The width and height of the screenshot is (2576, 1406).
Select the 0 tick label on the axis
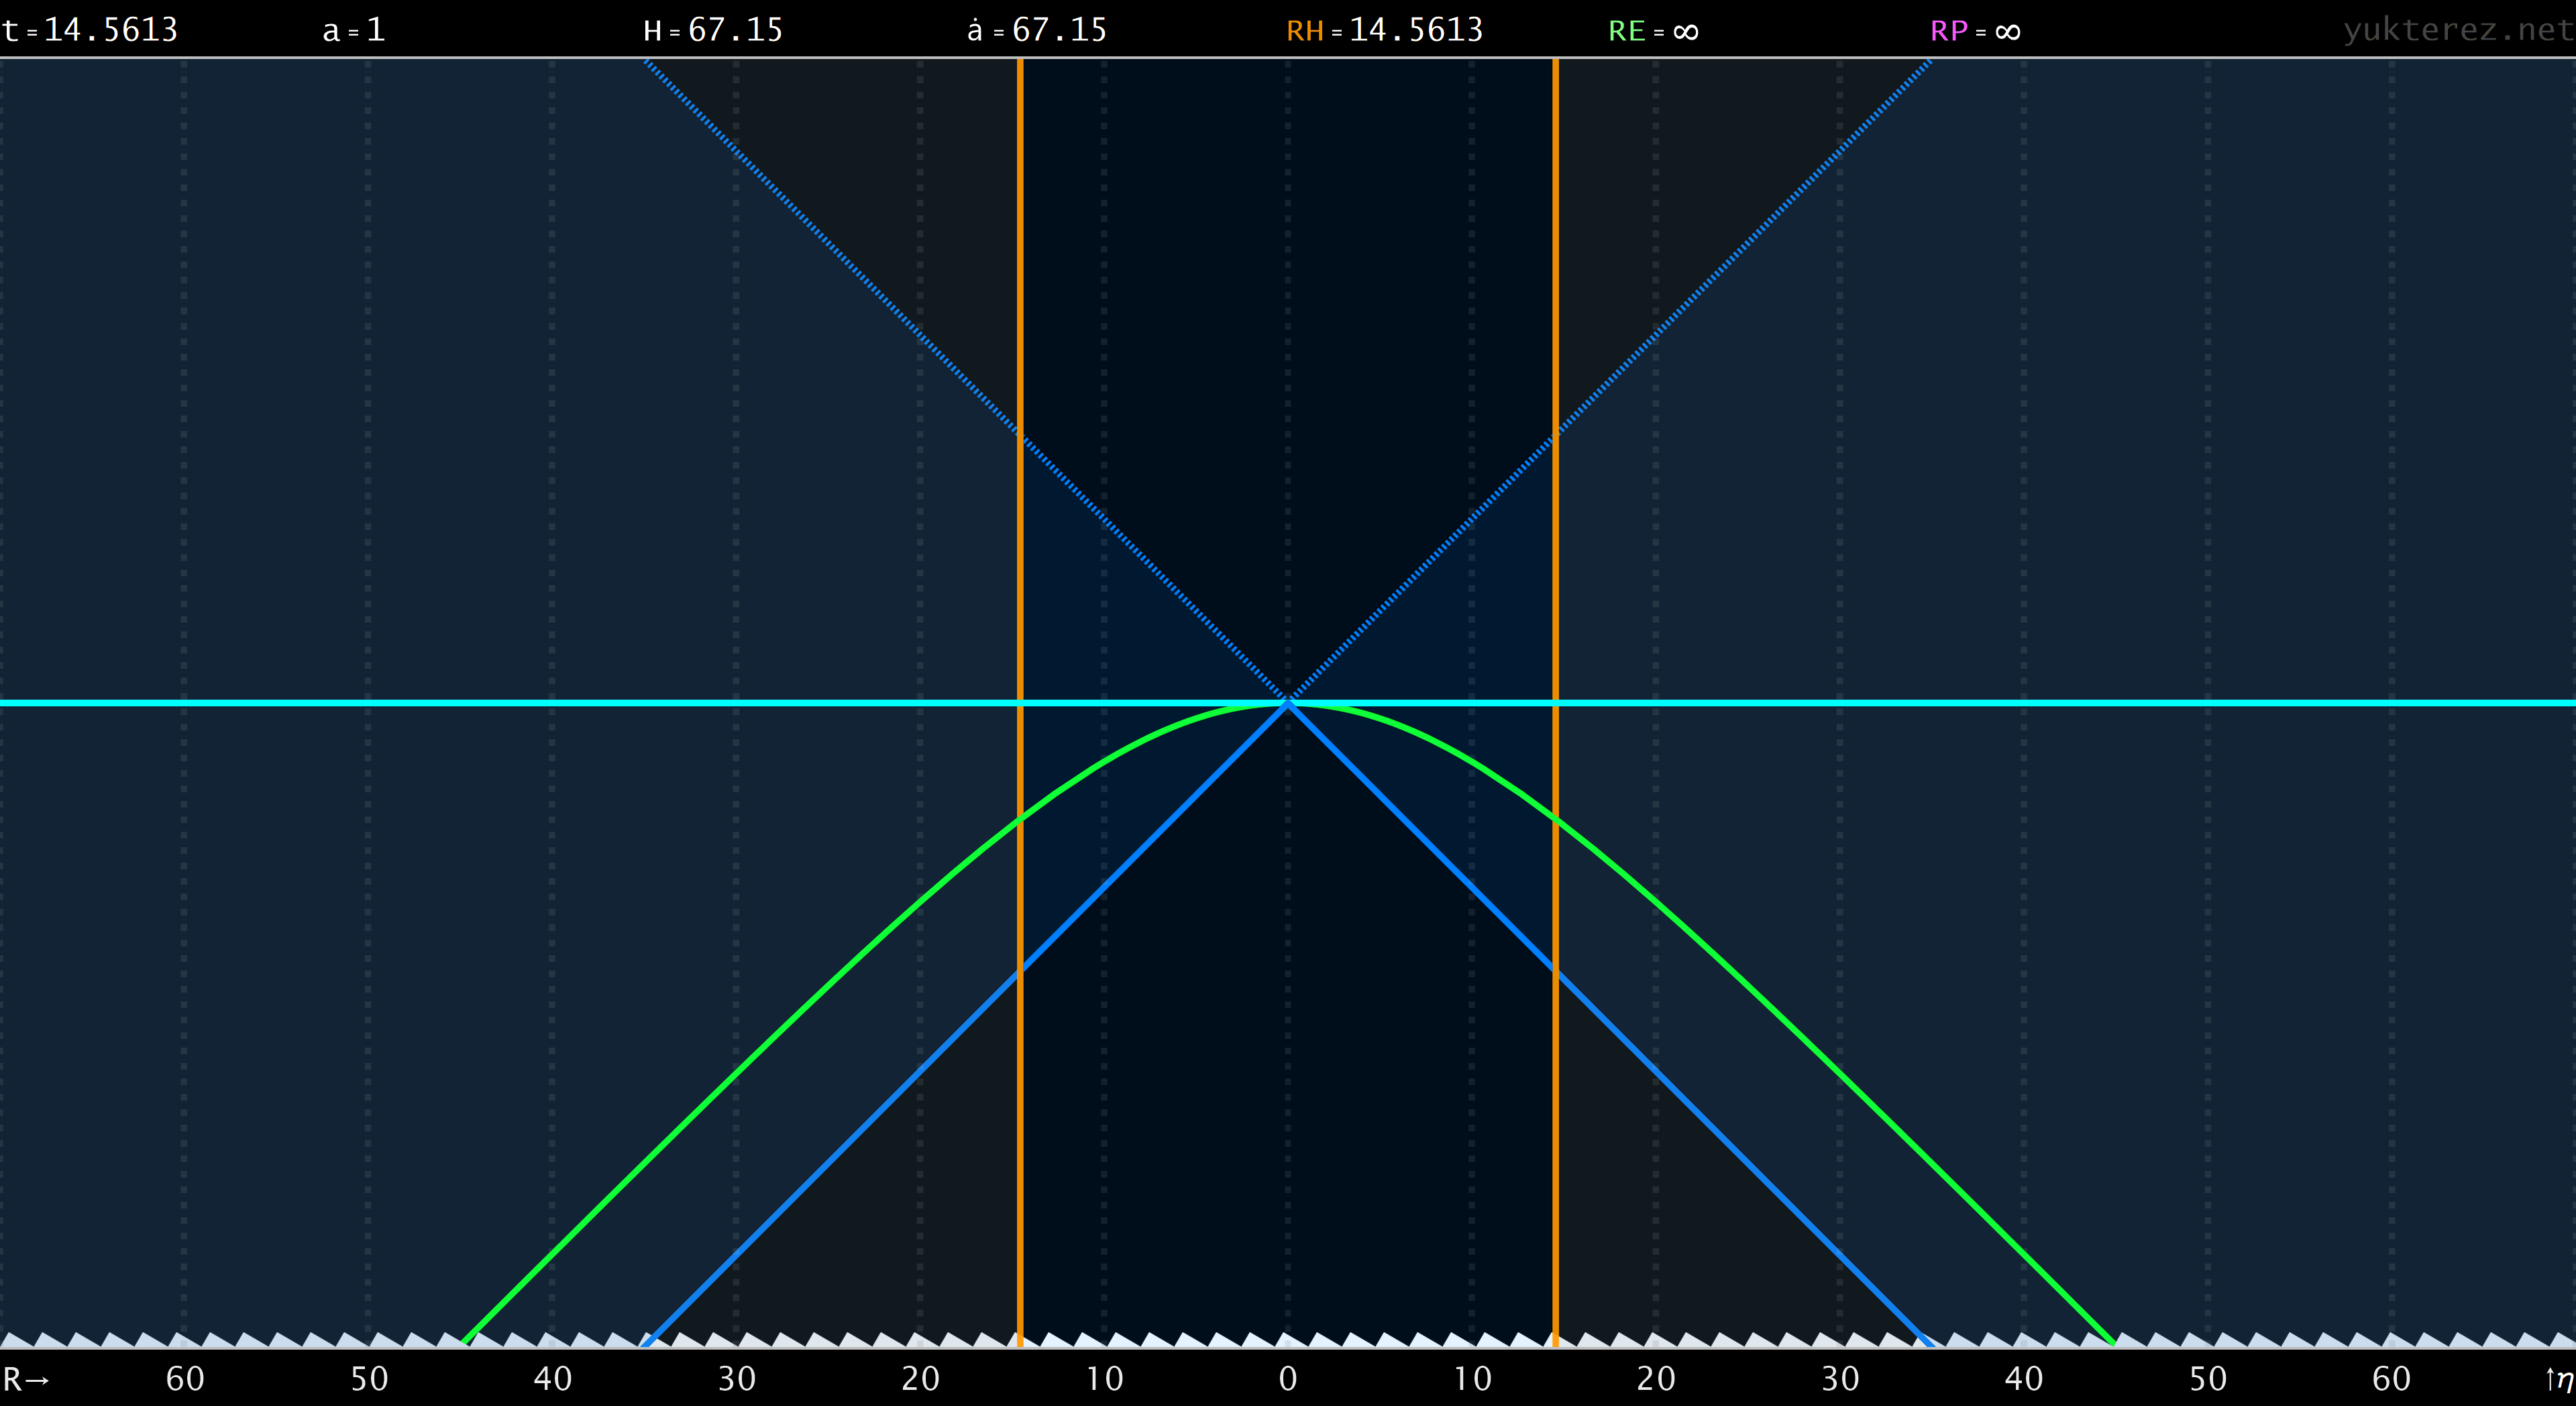(1288, 1379)
